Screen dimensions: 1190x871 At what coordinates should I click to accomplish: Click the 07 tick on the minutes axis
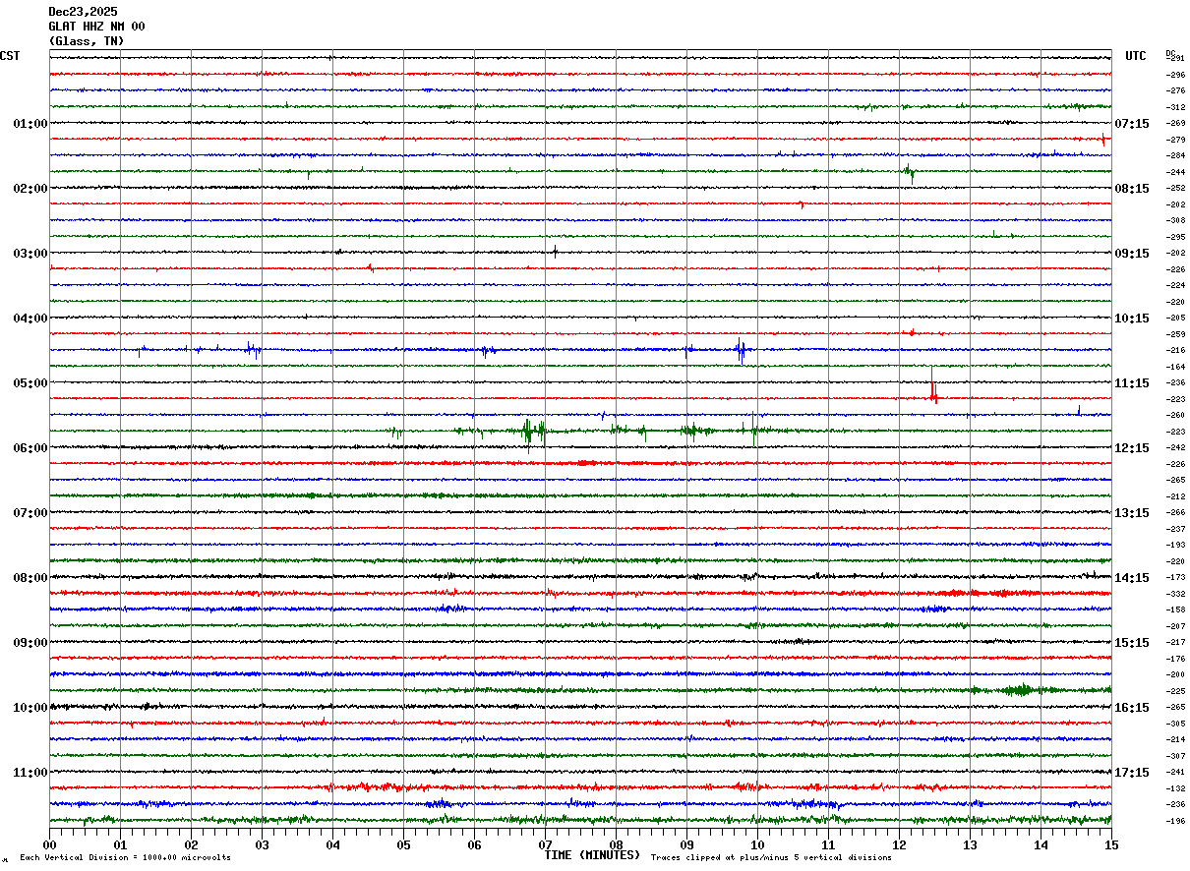(545, 845)
